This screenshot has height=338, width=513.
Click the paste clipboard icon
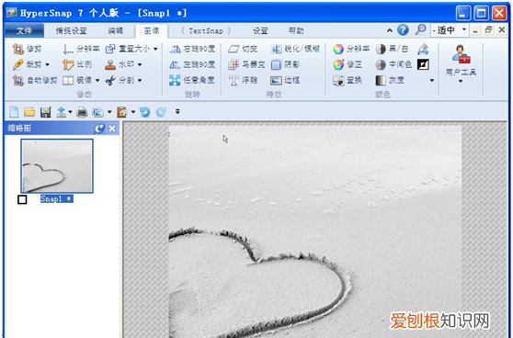(121, 112)
